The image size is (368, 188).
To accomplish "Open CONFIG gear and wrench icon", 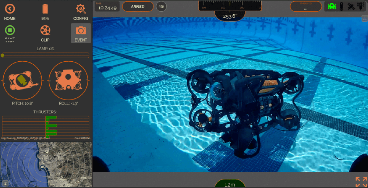I will pos(81,9).
